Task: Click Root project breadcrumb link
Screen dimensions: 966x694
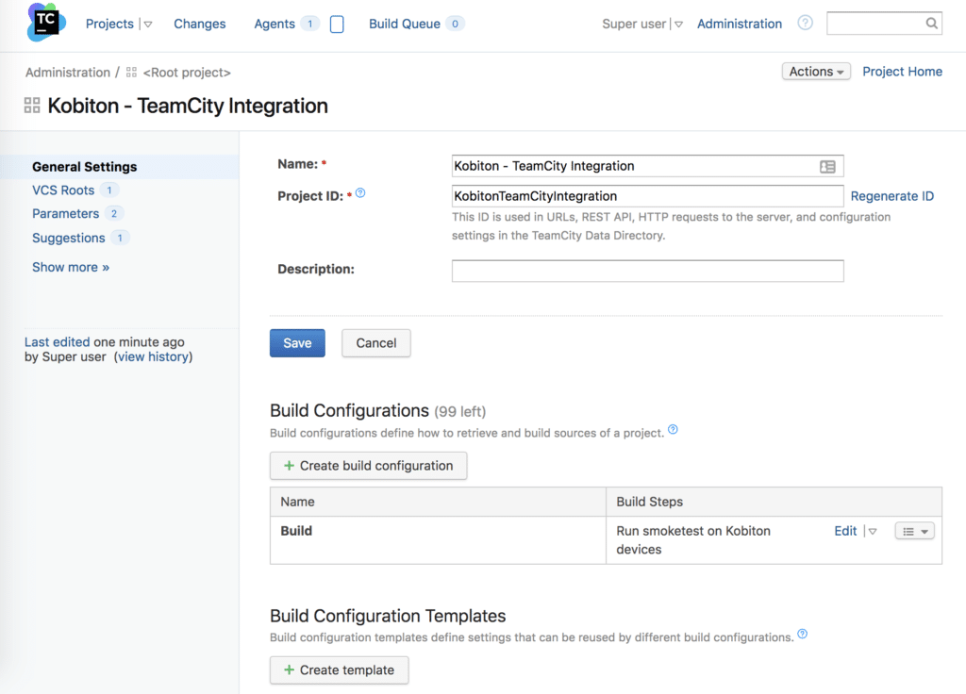Action: 187,72
